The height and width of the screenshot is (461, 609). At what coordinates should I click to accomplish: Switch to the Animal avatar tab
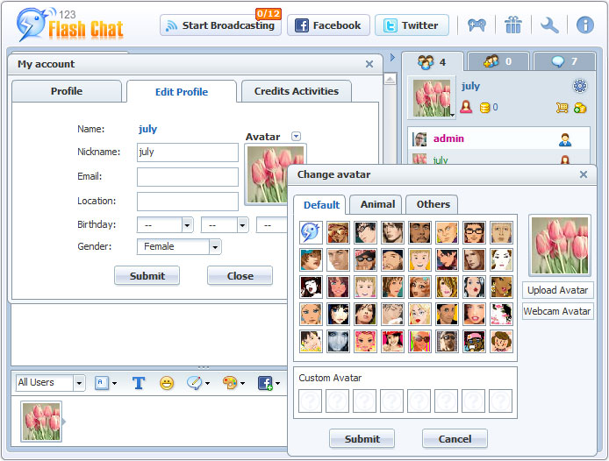tap(377, 204)
